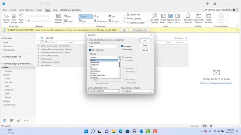This screenshot has width=241, height=135.
Task: Open Group items by From dropdown
Action: point(117,46)
